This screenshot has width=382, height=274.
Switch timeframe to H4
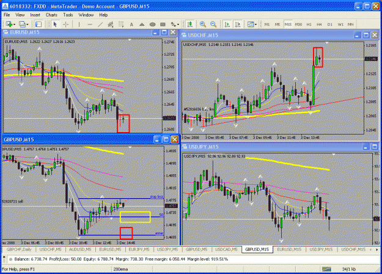tap(319, 24)
